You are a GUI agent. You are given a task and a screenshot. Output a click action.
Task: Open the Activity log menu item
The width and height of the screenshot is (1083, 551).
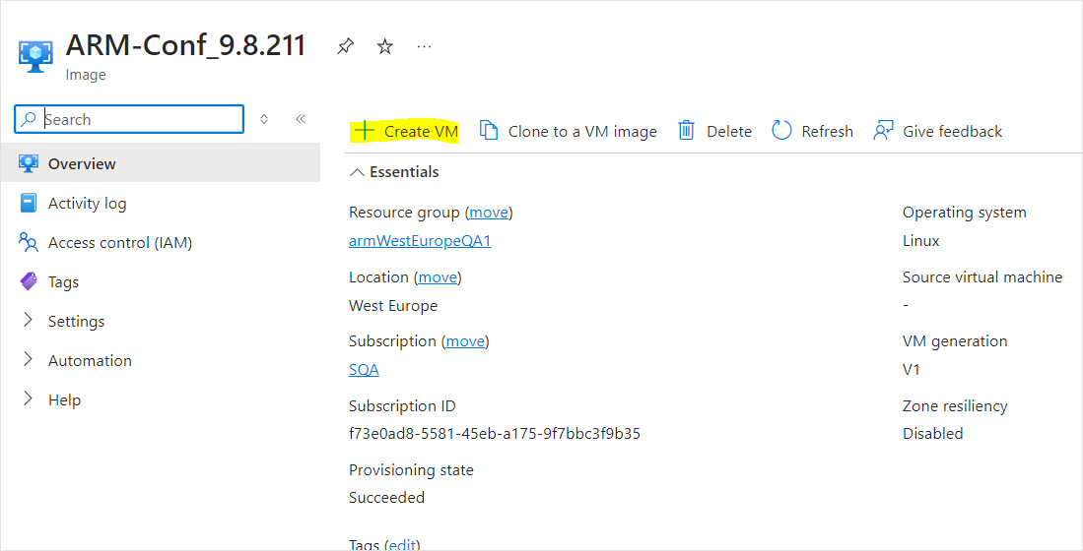[87, 204]
